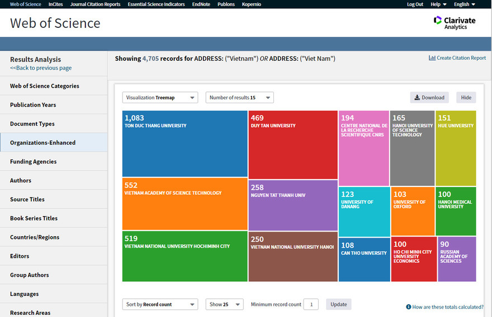
Task: Click the Create Citation Report chart icon
Action: [432, 58]
